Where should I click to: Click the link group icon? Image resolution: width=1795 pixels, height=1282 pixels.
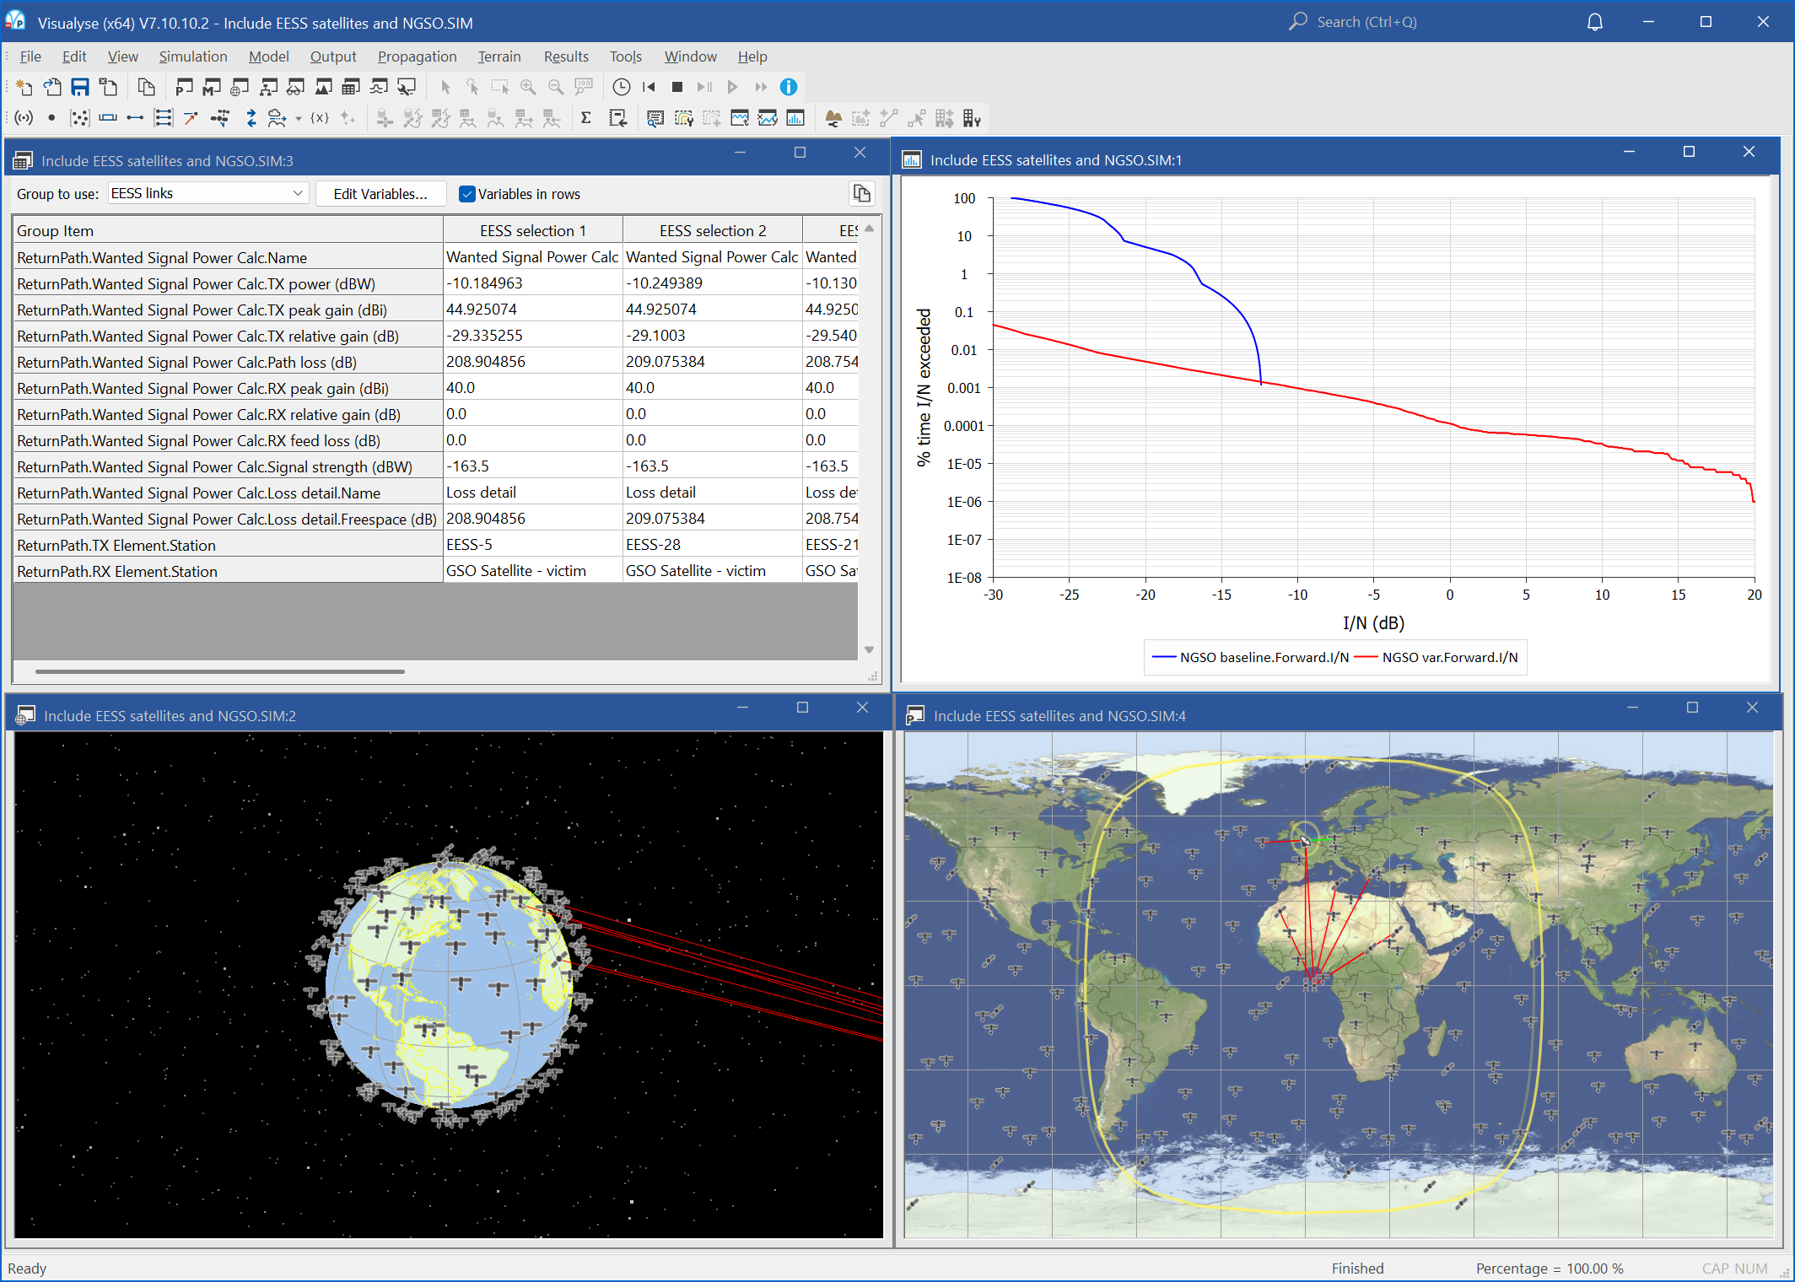(163, 118)
